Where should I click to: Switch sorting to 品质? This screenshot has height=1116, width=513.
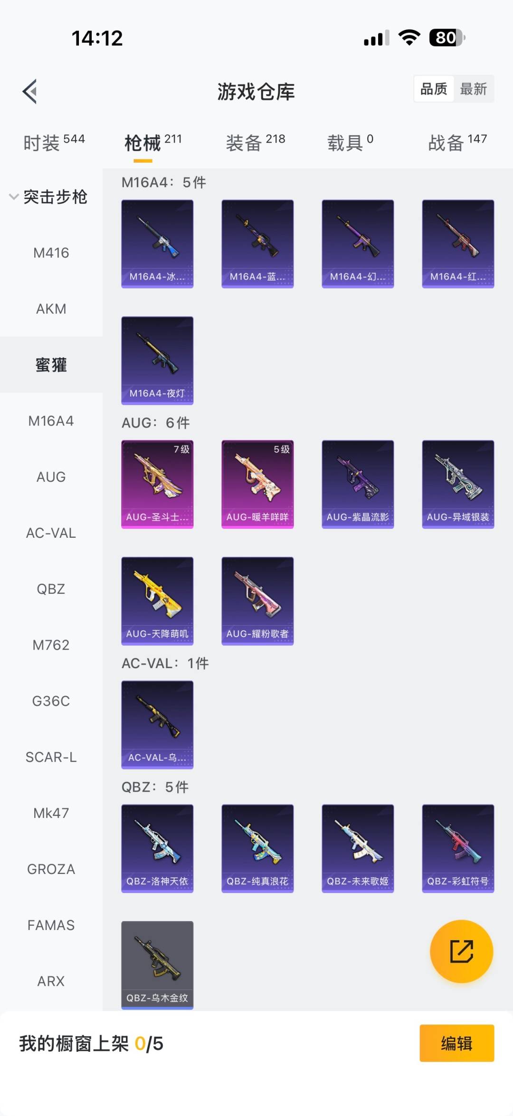(x=434, y=89)
